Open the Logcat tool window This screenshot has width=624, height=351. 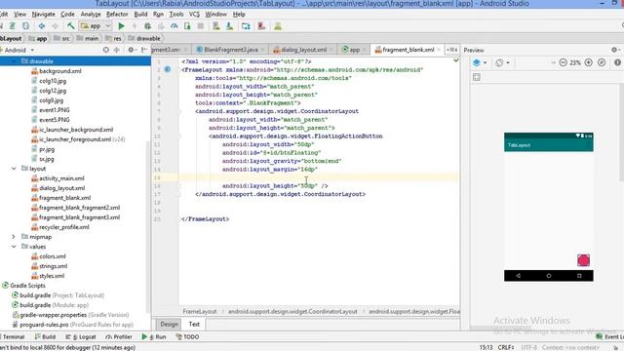pos(81,337)
